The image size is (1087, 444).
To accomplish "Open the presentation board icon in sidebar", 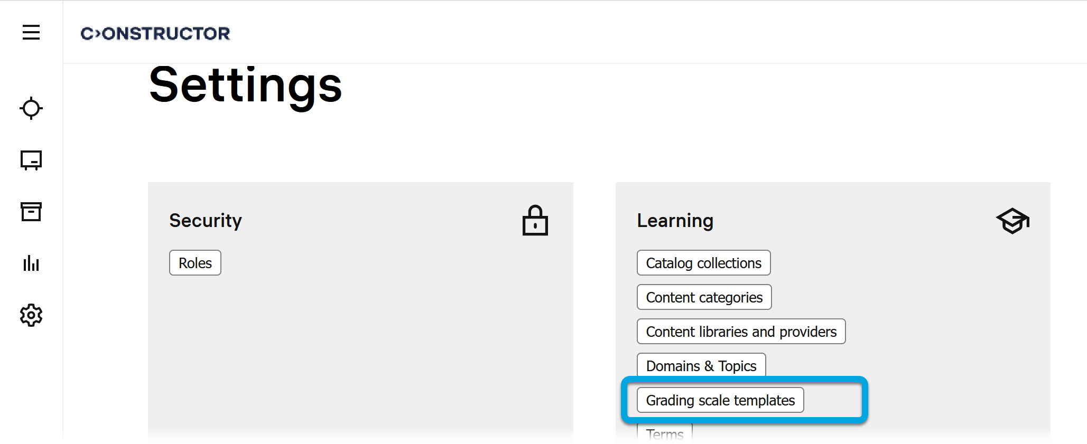I will 31,160.
